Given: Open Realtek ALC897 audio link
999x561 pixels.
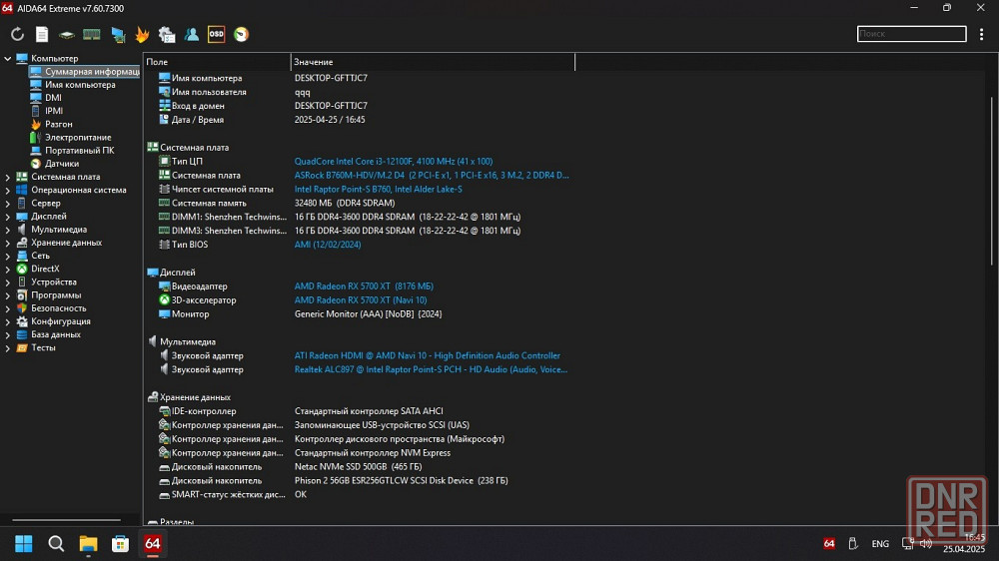Looking at the screenshot, I should [431, 370].
